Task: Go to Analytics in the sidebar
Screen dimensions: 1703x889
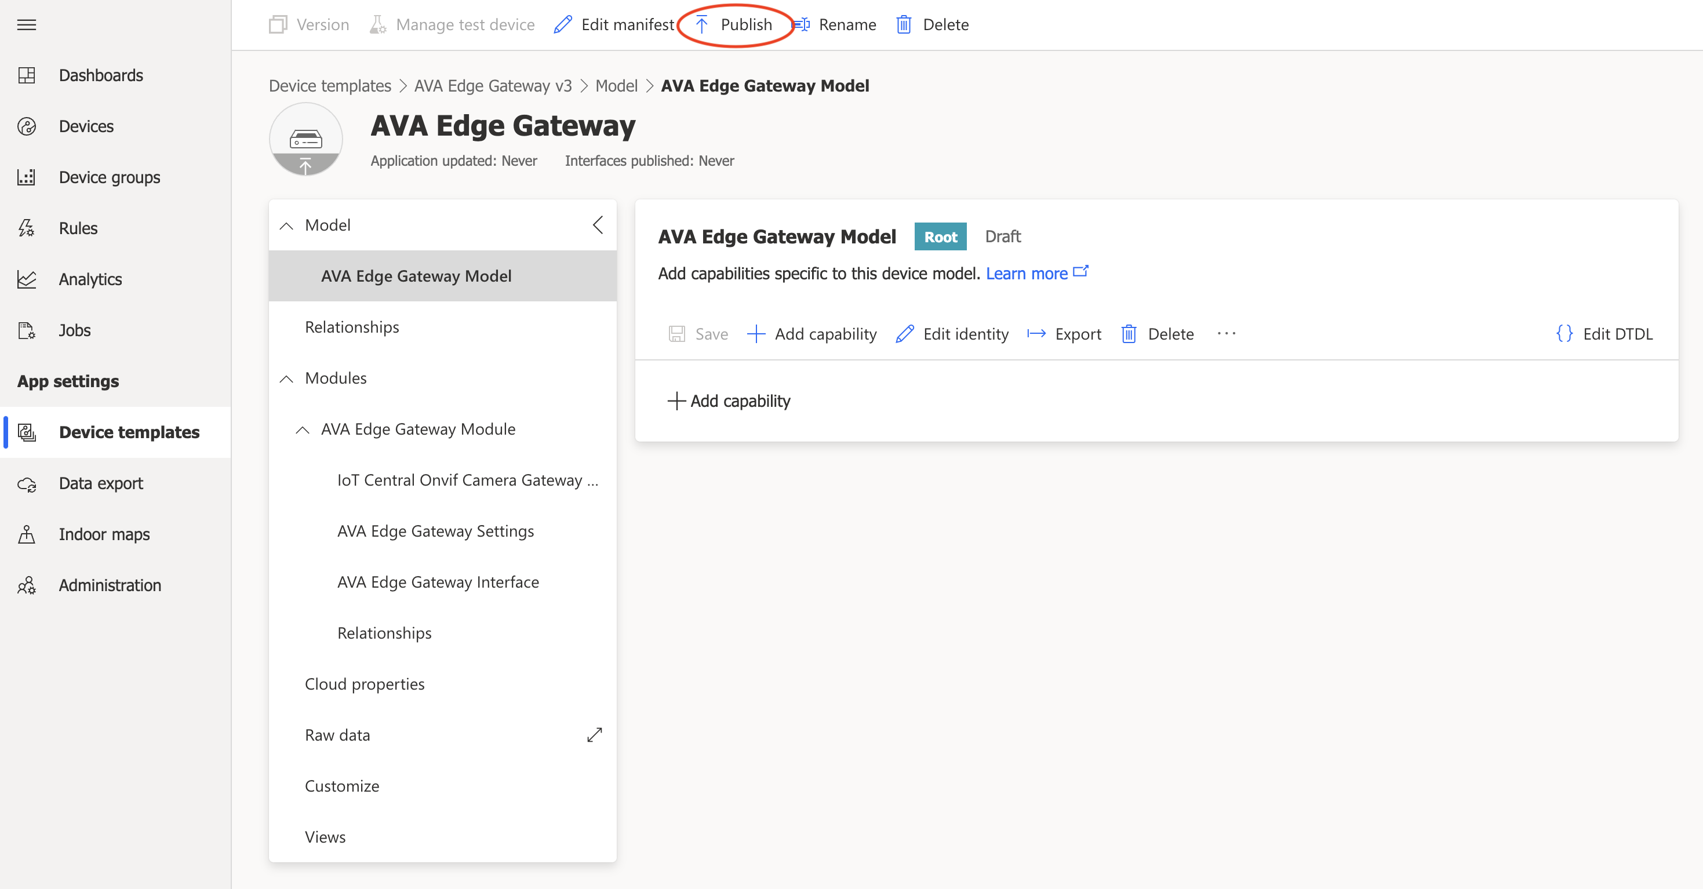Action: (x=90, y=279)
